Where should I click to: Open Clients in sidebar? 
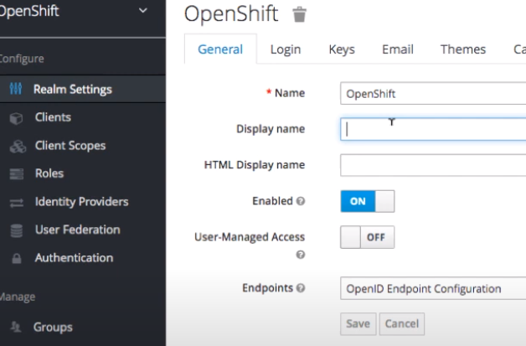click(53, 117)
